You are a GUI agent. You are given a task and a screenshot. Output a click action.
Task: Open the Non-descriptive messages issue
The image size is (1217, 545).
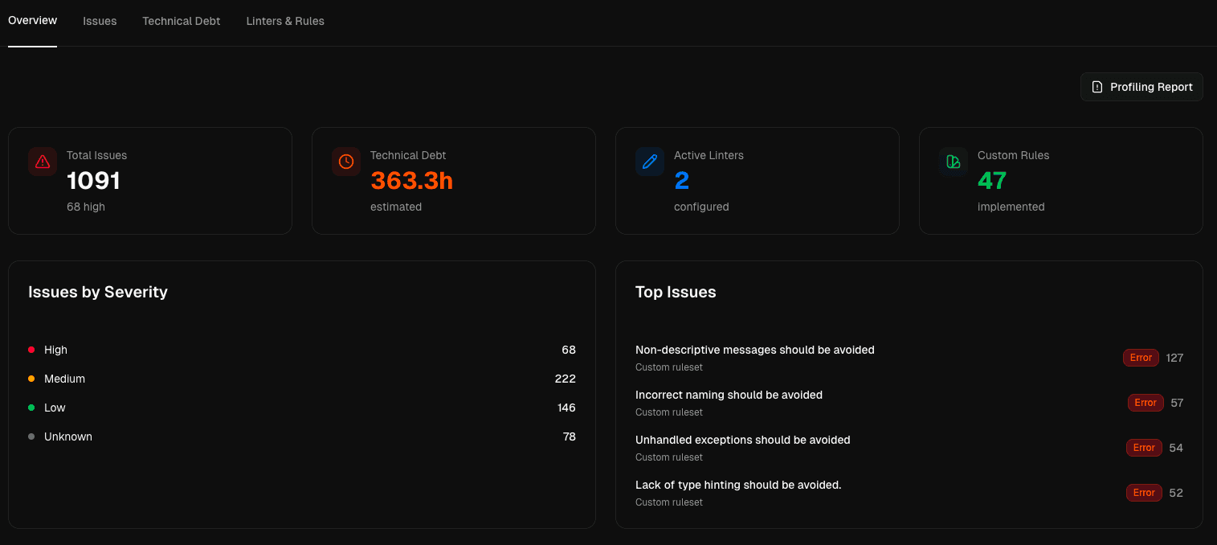[x=755, y=350]
